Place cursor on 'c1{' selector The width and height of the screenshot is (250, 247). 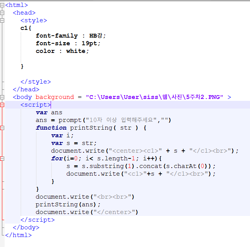[26, 28]
